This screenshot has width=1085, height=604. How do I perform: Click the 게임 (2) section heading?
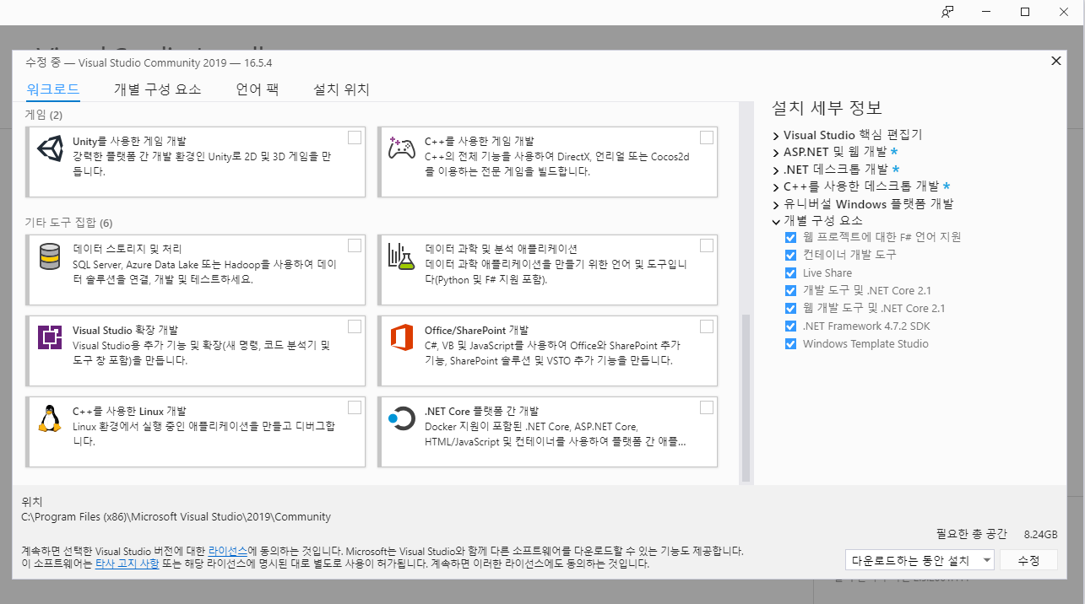click(x=43, y=115)
